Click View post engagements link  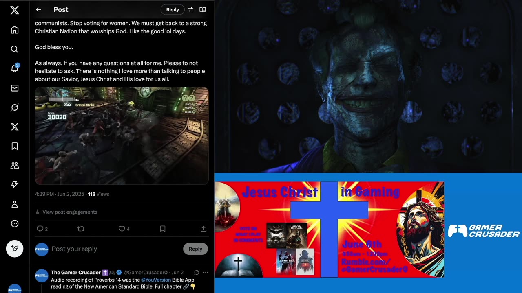[66, 212]
